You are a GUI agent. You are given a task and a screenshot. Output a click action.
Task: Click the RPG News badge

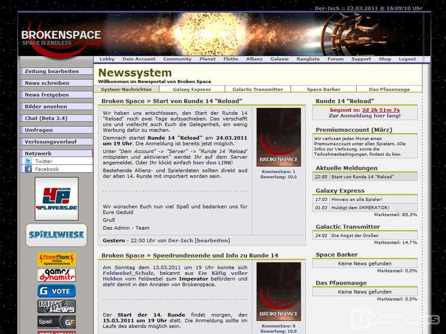(x=57, y=306)
